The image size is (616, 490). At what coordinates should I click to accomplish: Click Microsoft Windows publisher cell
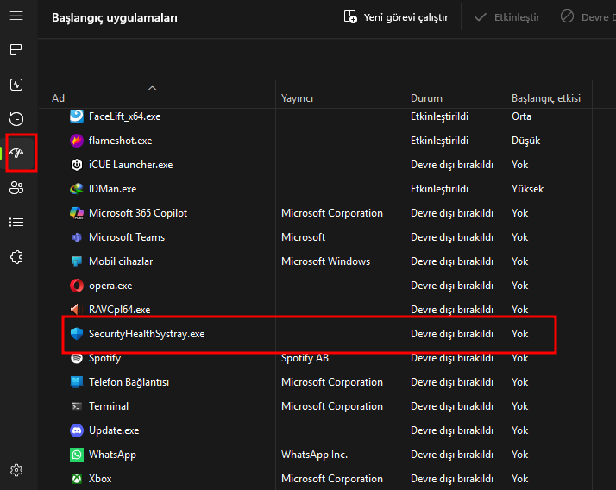325,261
